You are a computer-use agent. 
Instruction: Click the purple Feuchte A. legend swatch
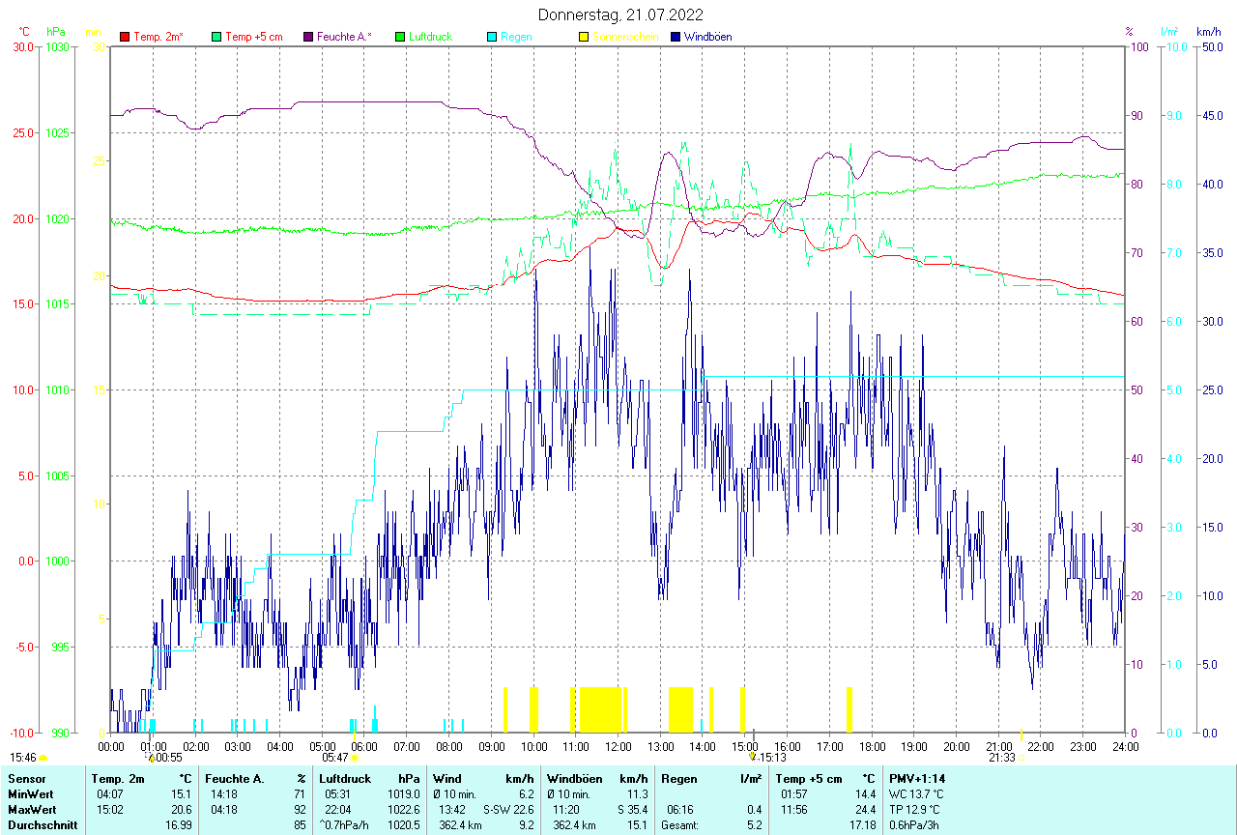tap(308, 37)
